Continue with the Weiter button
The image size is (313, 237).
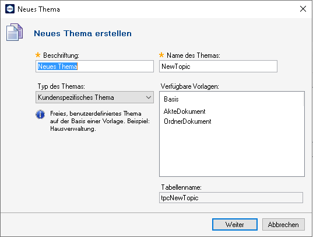(235, 224)
